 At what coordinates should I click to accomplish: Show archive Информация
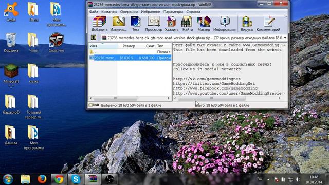tap(224, 24)
